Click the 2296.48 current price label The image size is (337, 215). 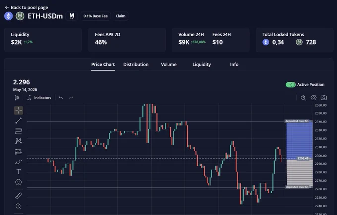point(304,159)
